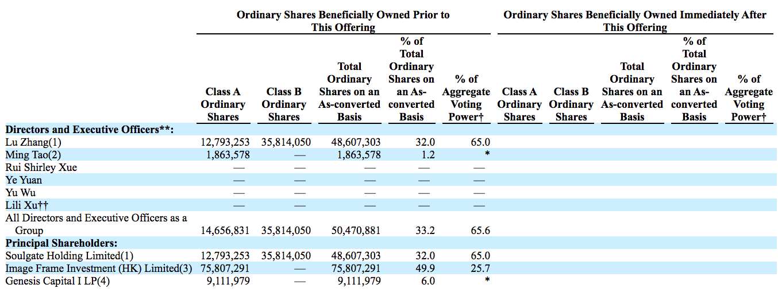Click the 'Directors and Executive Officers**:' heading
This screenshot has width=778, height=296.
(90, 130)
